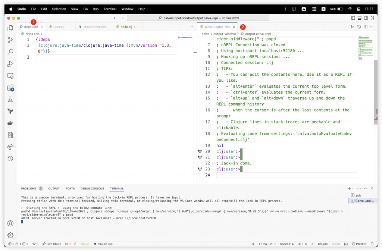382x251 pixels.
Task: Open the Testing flask view
Action: (x=10, y=99)
